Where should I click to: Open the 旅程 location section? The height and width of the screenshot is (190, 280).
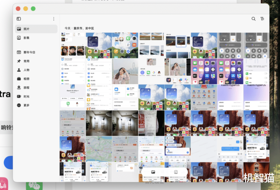(26, 88)
